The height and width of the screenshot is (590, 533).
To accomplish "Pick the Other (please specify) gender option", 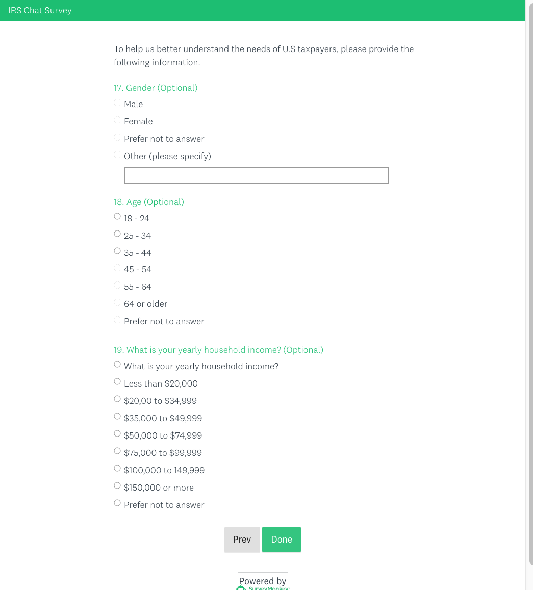I will pyautogui.click(x=117, y=155).
